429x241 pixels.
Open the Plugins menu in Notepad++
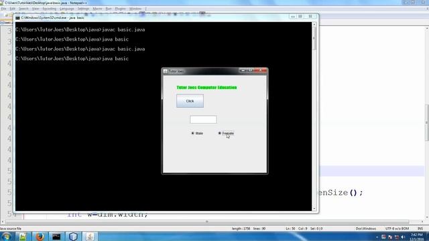click(x=120, y=9)
